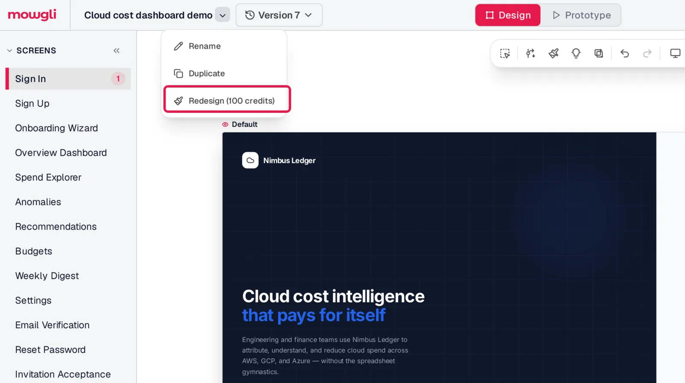Click the desktop viewport icon
The height and width of the screenshot is (383, 685).
675,53
